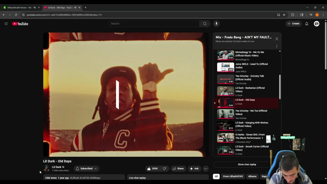Image resolution: width=327 pixels, height=184 pixels.
Task: Play Lil Durk - Hanging With Wolves
Action: [x=246, y=126]
